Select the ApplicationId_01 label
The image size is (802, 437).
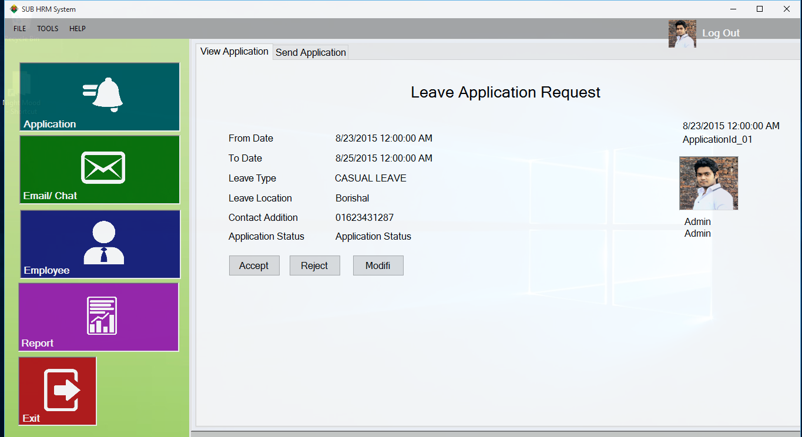pos(718,139)
